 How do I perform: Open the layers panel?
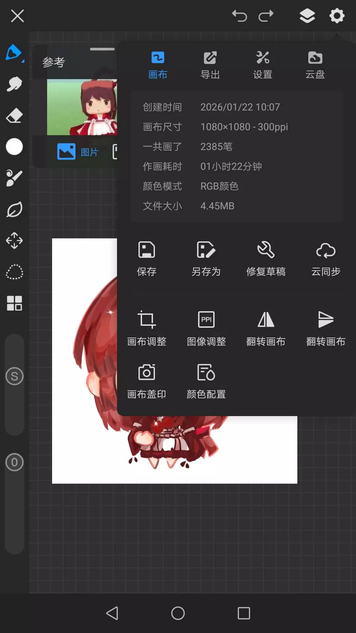pos(307,16)
